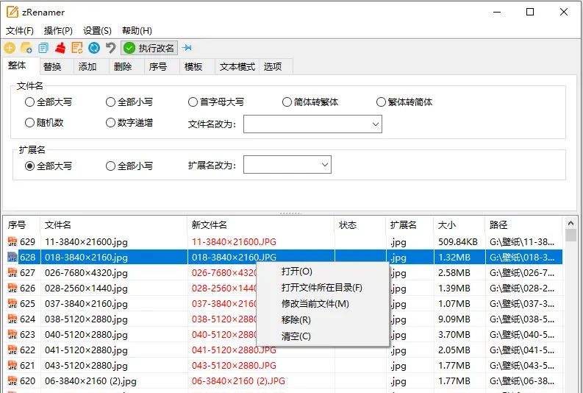Sort by the 路径 column header

coord(524,224)
